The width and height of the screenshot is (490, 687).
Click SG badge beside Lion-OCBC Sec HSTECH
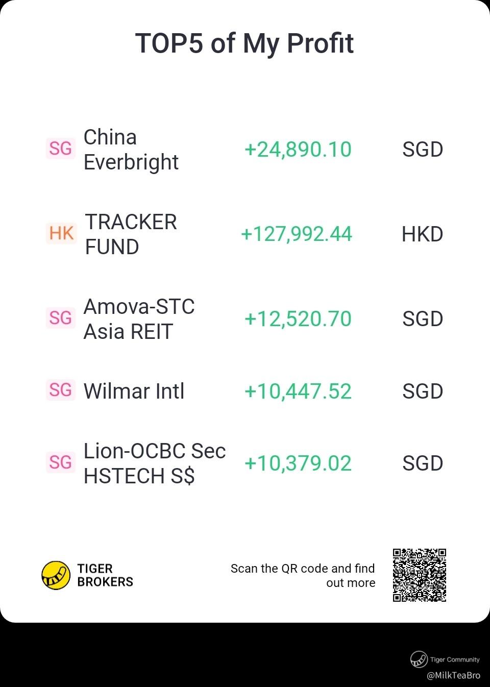pyautogui.click(x=60, y=462)
